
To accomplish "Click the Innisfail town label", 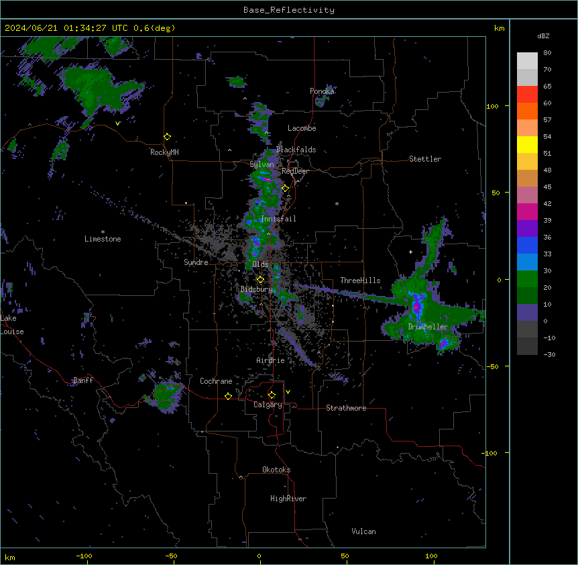I will click(x=278, y=219).
